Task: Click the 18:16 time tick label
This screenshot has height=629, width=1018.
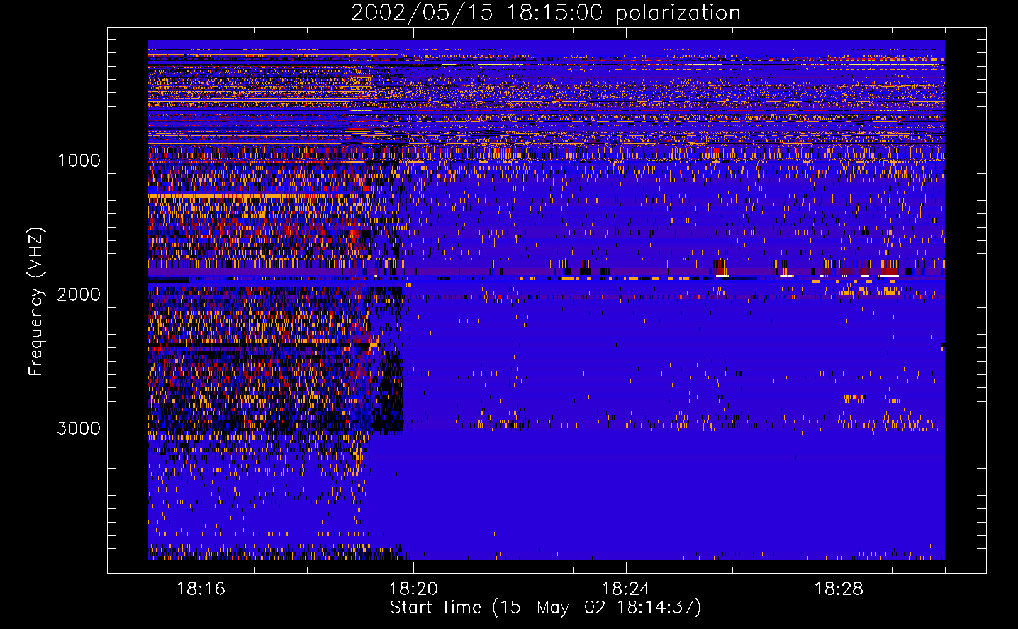Action: coord(201,589)
